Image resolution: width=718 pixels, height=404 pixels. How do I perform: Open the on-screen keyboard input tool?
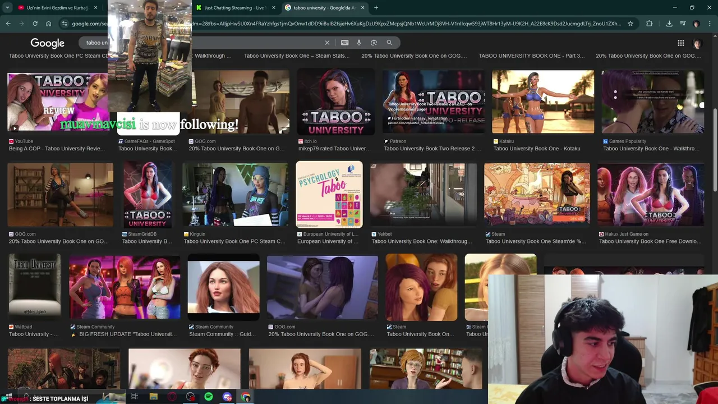[344, 43]
